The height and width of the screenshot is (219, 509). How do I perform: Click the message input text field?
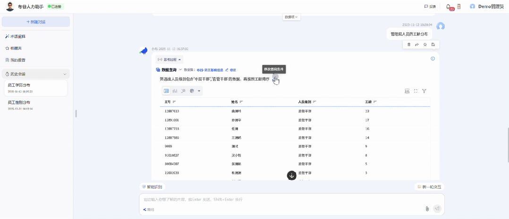pyautogui.click(x=283, y=200)
